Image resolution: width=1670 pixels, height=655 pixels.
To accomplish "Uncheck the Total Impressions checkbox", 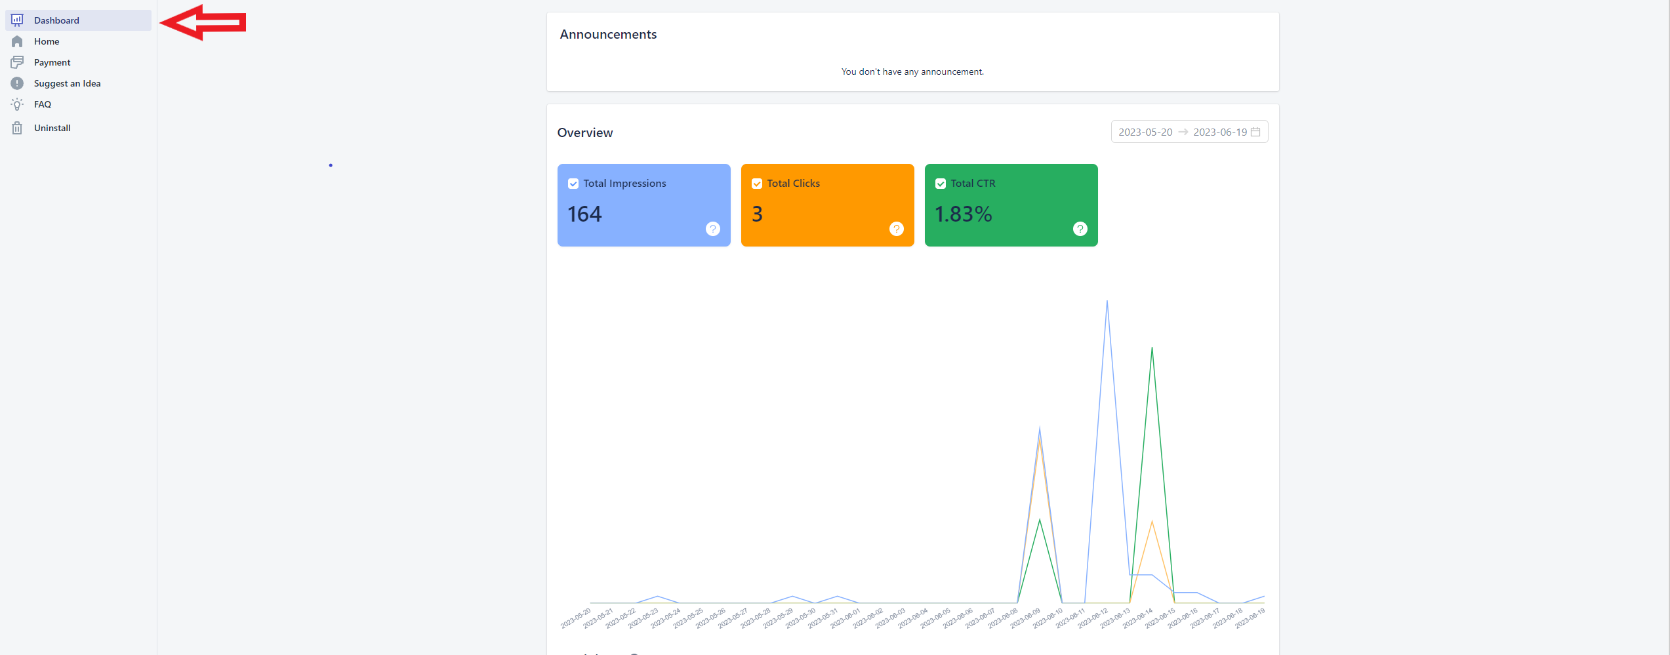I will 573,184.
